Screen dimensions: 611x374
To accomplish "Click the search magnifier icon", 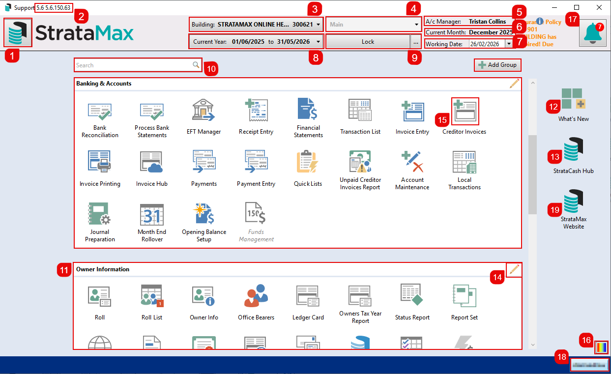I will point(196,65).
